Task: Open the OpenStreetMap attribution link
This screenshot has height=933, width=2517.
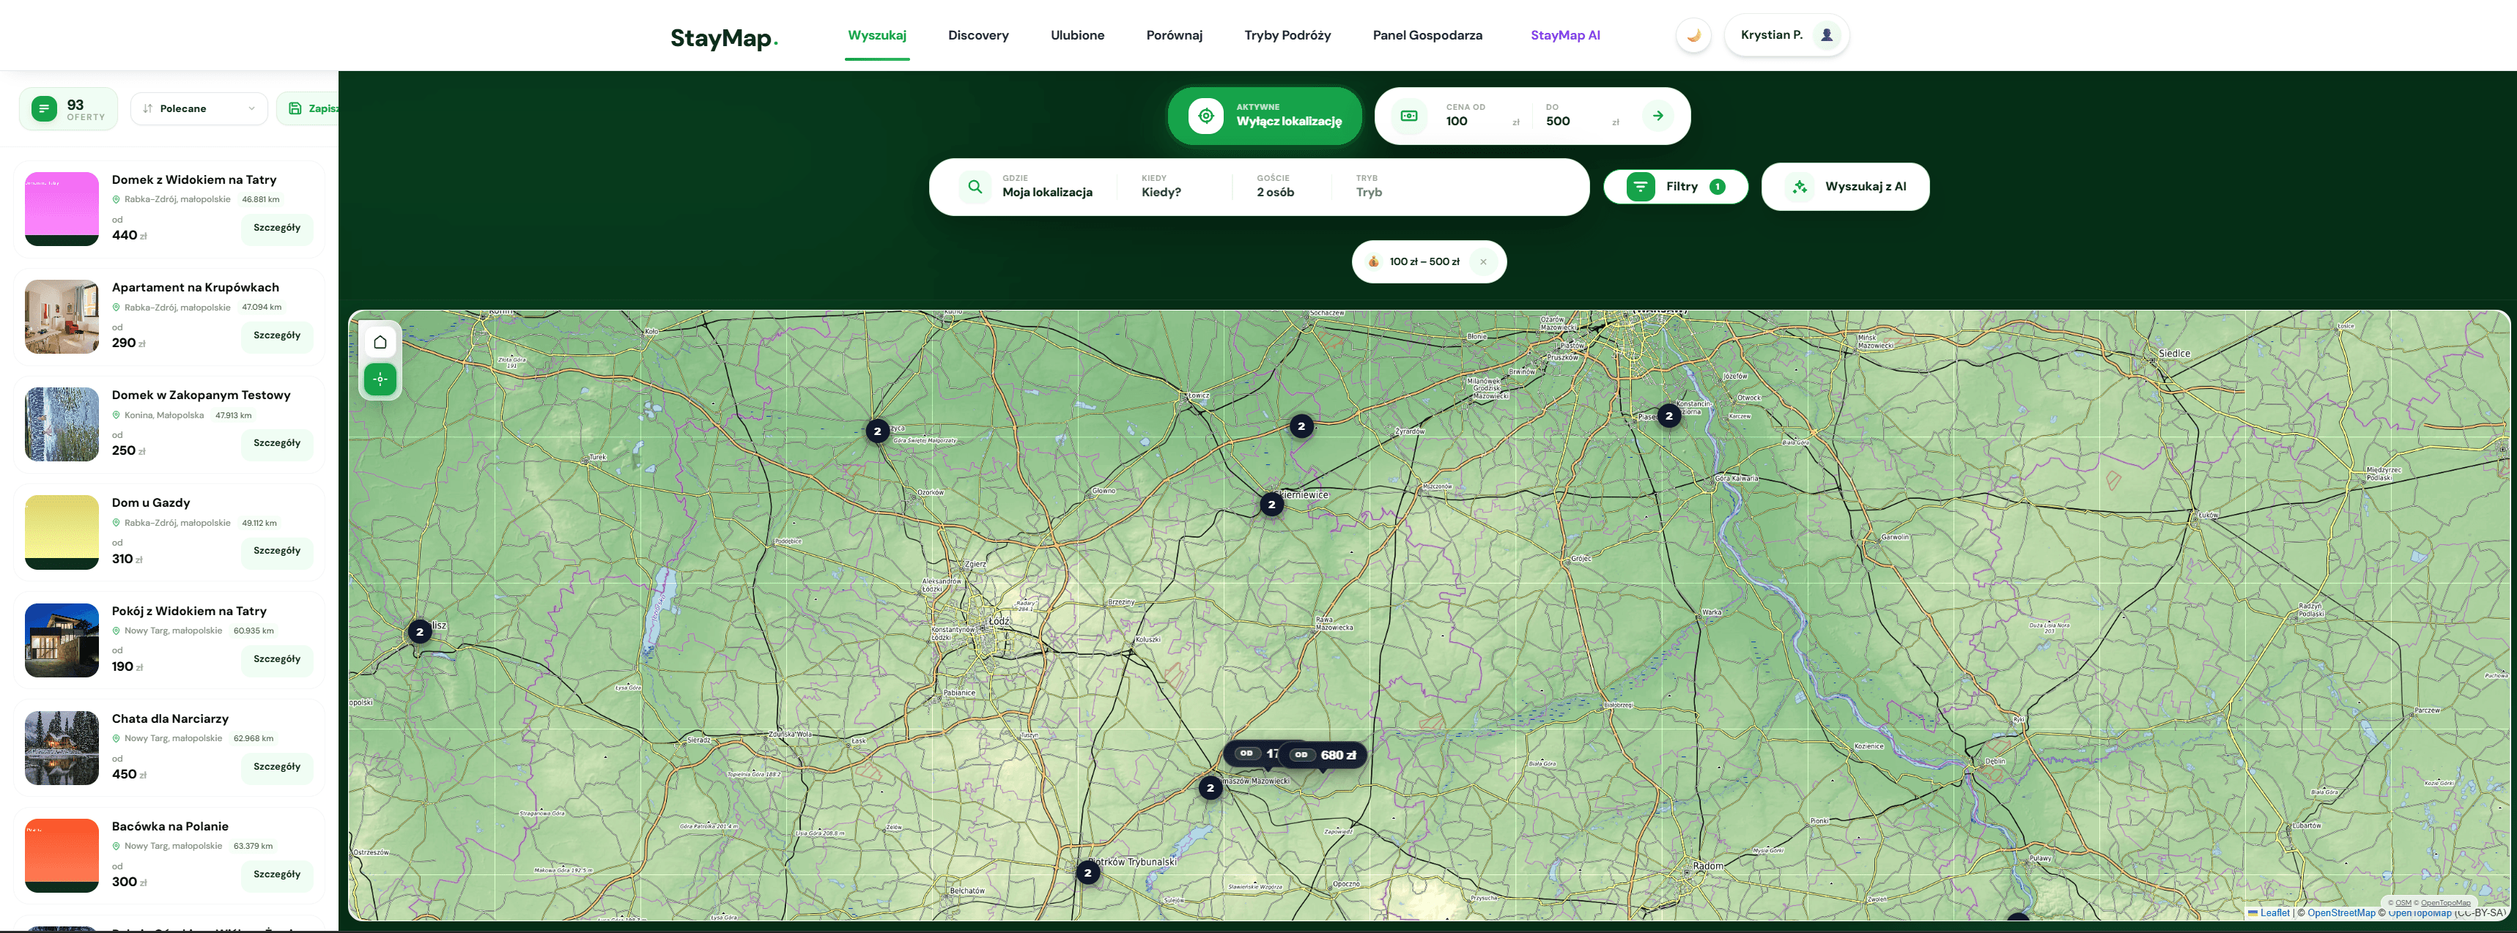Action: (2341, 913)
